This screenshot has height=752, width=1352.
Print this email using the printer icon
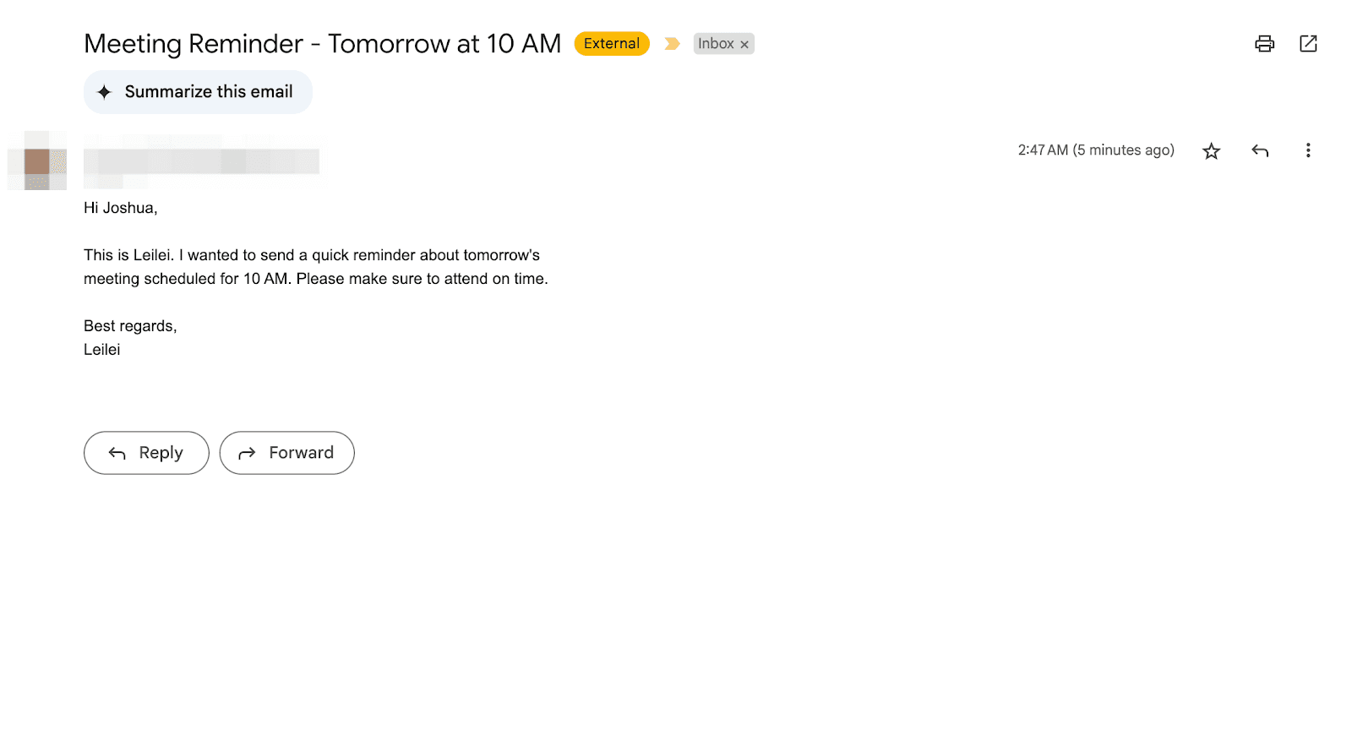[1264, 44]
